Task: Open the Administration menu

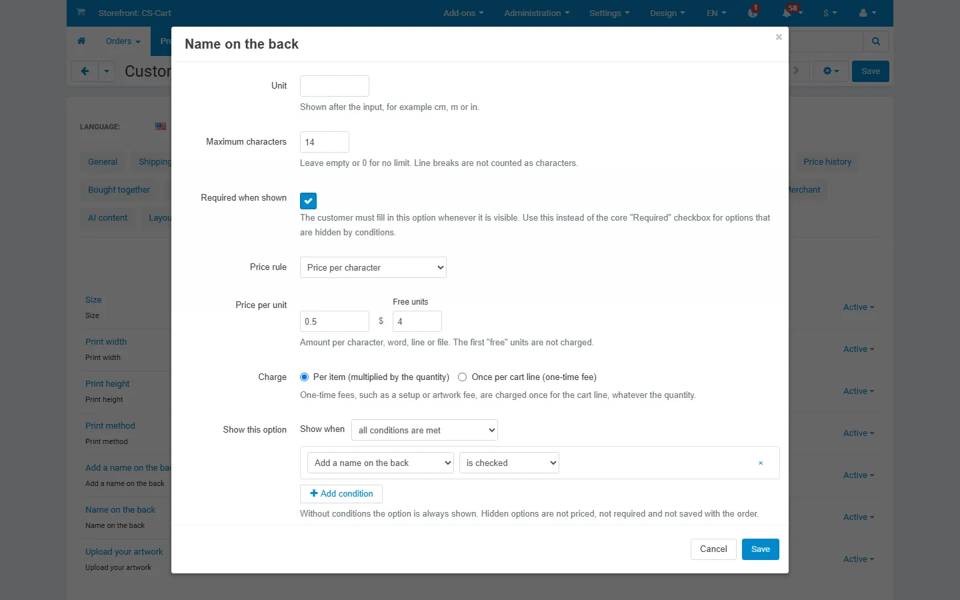Action: pos(537,13)
